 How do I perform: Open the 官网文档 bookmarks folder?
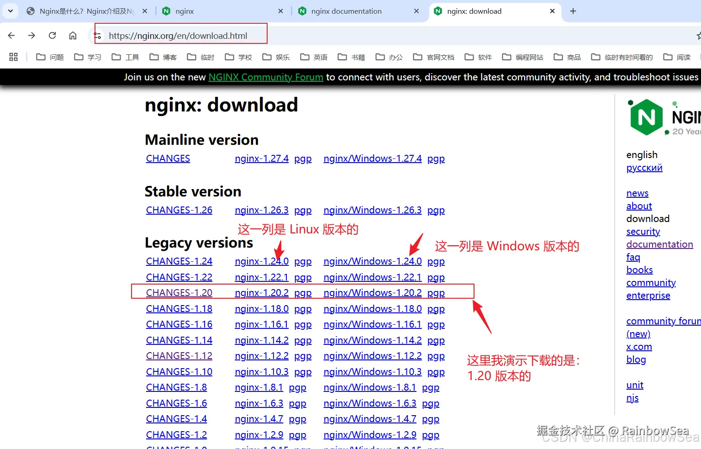click(x=434, y=57)
